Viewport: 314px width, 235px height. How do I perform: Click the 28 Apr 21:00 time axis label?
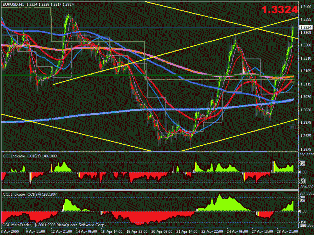[287, 232]
